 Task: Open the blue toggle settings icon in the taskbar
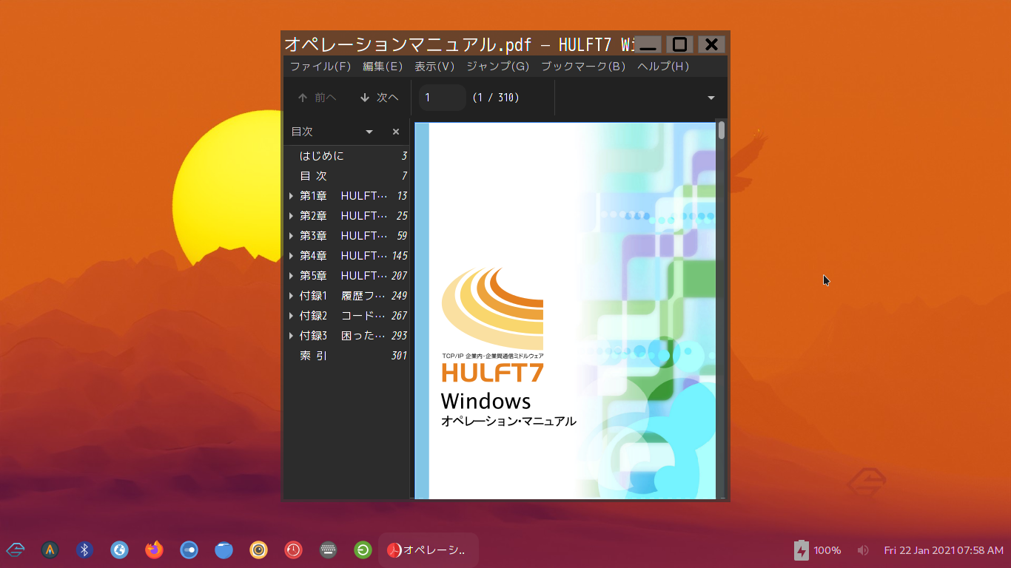(x=189, y=550)
